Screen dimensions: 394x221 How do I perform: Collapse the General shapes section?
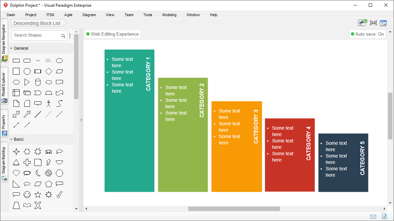tap(11, 48)
